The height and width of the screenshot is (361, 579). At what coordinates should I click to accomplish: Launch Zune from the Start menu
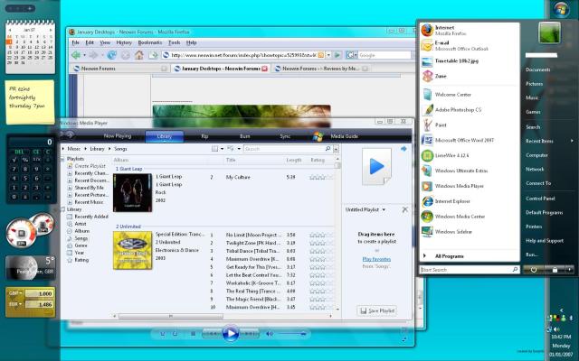[x=469, y=76]
